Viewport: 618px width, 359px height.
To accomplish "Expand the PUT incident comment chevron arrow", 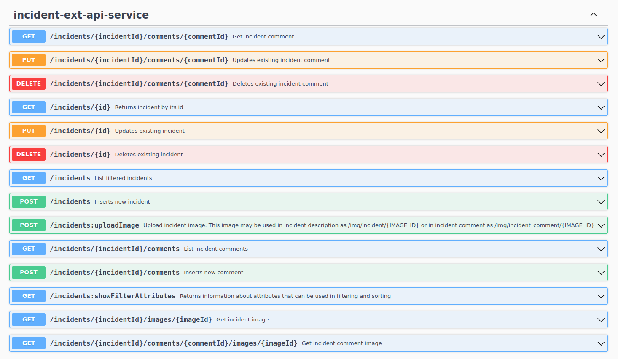I will pyautogui.click(x=601, y=60).
